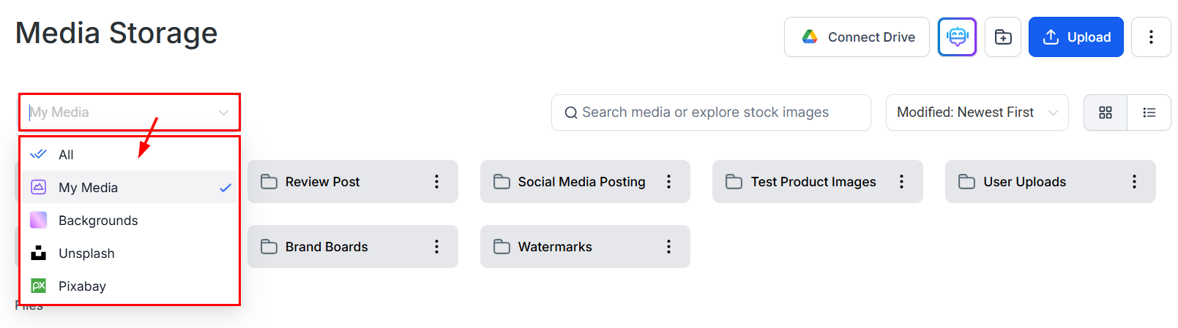Collapse the My Media source dropdown

click(223, 112)
